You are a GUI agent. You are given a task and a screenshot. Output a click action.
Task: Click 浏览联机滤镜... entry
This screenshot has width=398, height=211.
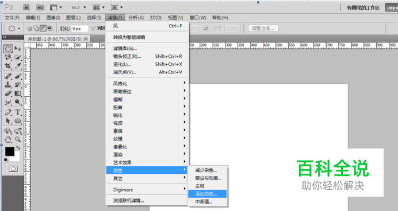point(147,201)
